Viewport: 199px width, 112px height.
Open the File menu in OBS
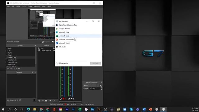[8, 6]
